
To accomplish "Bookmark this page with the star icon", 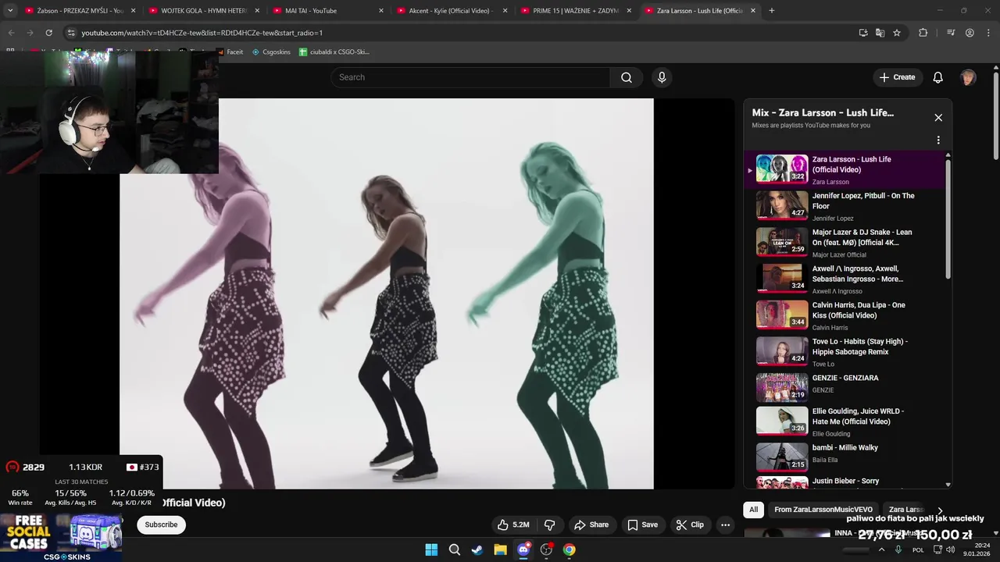I will [897, 33].
